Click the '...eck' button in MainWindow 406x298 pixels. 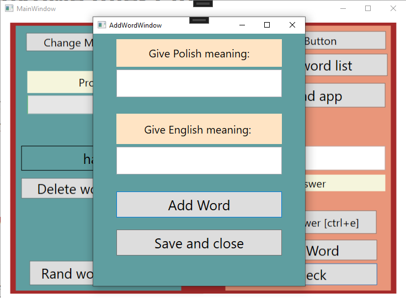click(341, 274)
